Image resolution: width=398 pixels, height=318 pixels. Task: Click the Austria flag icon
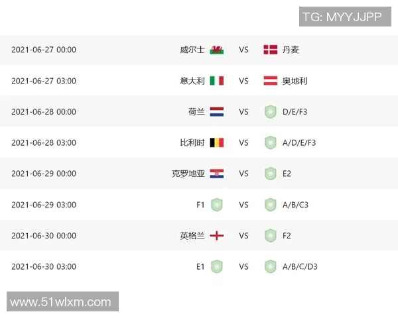(270, 81)
